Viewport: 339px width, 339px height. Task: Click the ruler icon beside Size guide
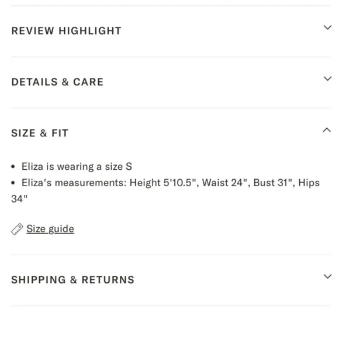tap(17, 229)
